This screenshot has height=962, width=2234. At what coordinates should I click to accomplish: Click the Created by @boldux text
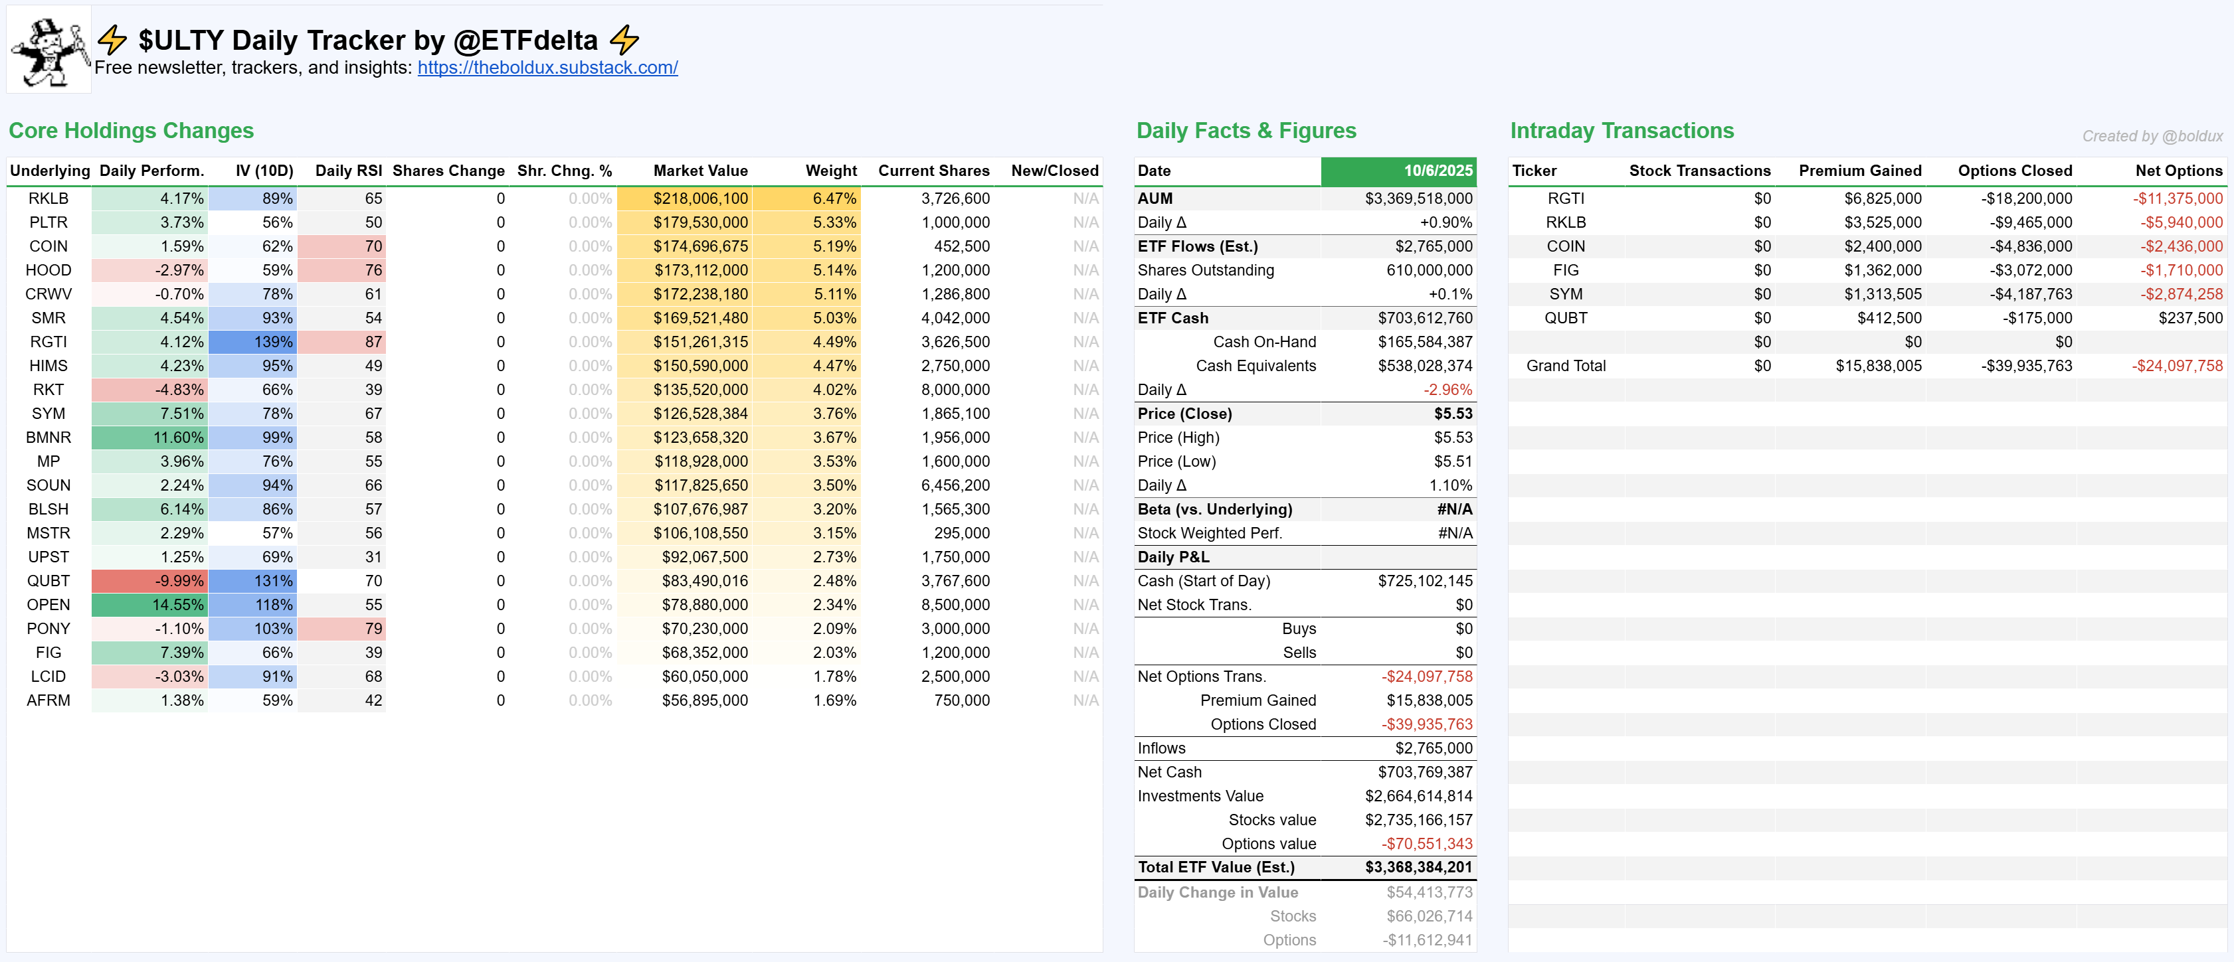[x=2152, y=136]
